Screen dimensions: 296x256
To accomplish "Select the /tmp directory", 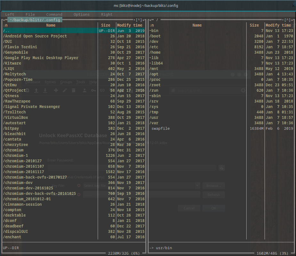I will click(x=221, y=112).
